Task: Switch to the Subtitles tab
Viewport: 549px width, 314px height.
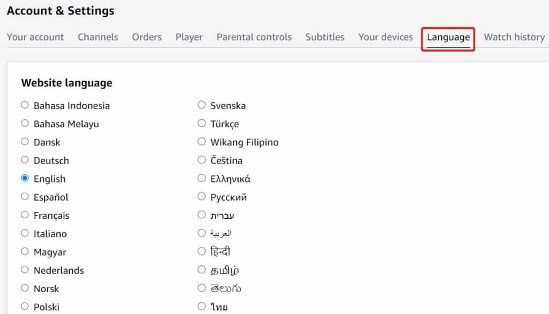Action: (324, 37)
